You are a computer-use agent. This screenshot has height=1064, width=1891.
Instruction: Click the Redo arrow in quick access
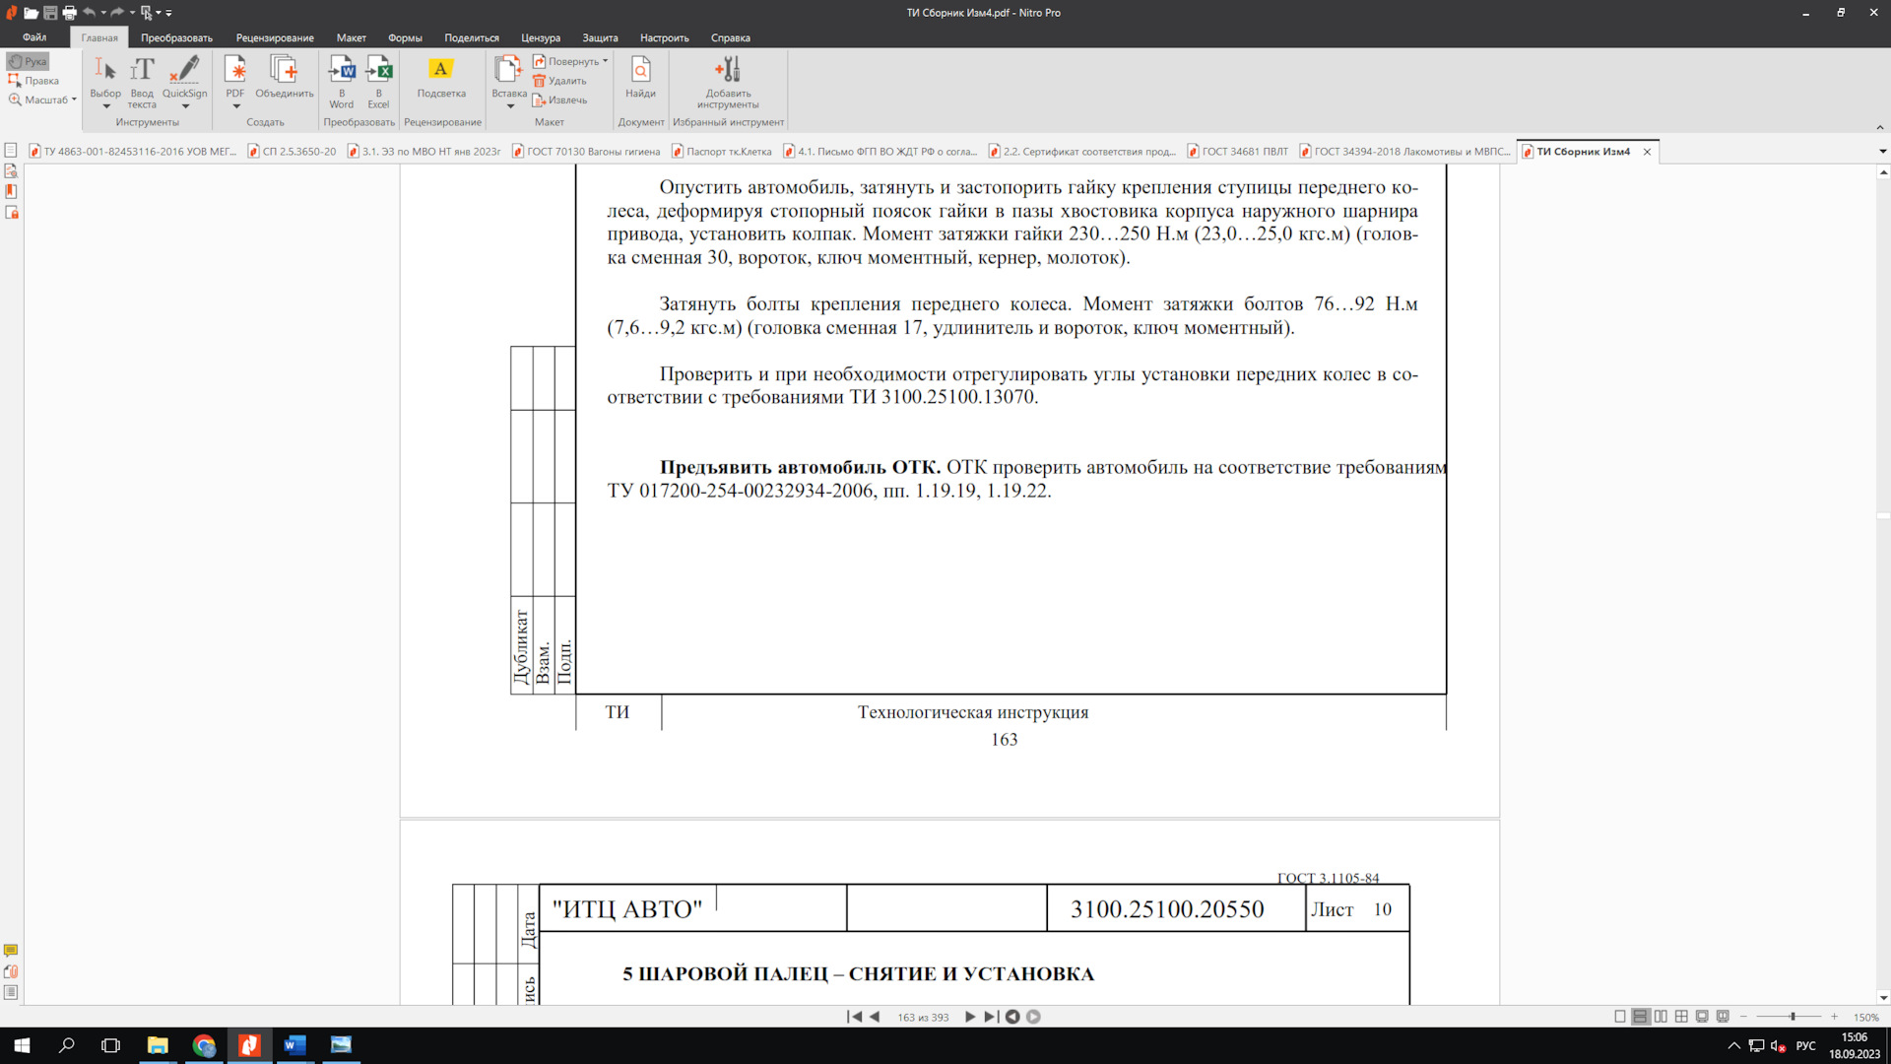[x=117, y=13]
